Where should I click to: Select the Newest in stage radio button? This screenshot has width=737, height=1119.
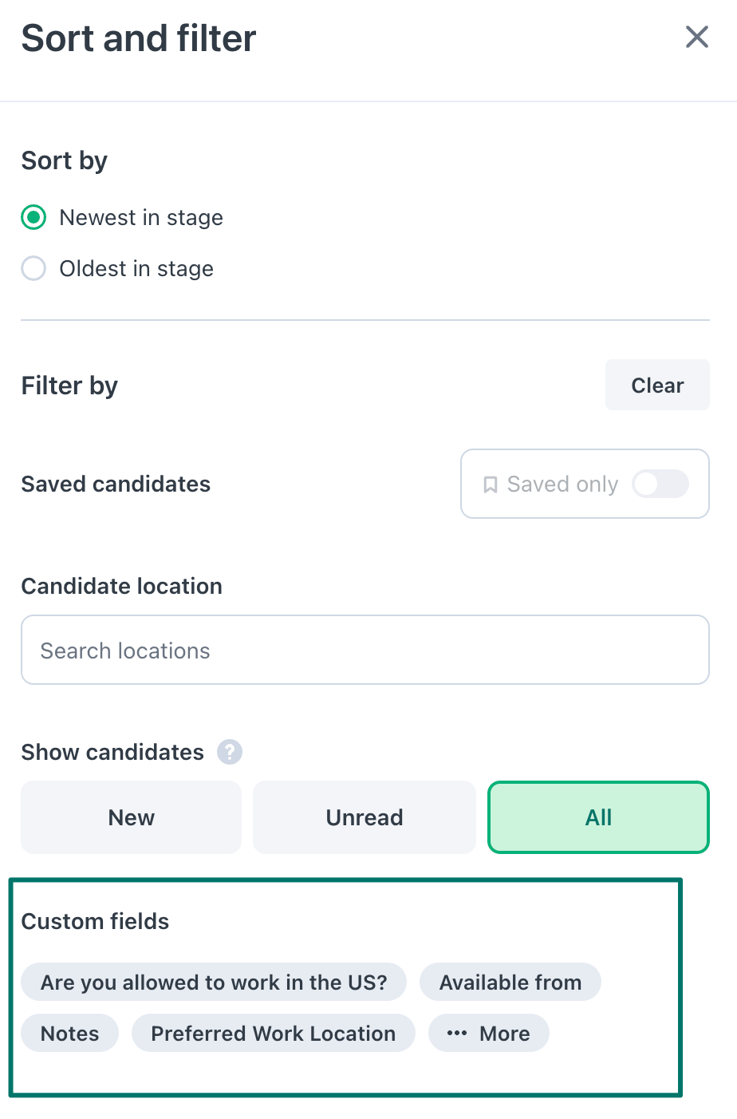[33, 217]
